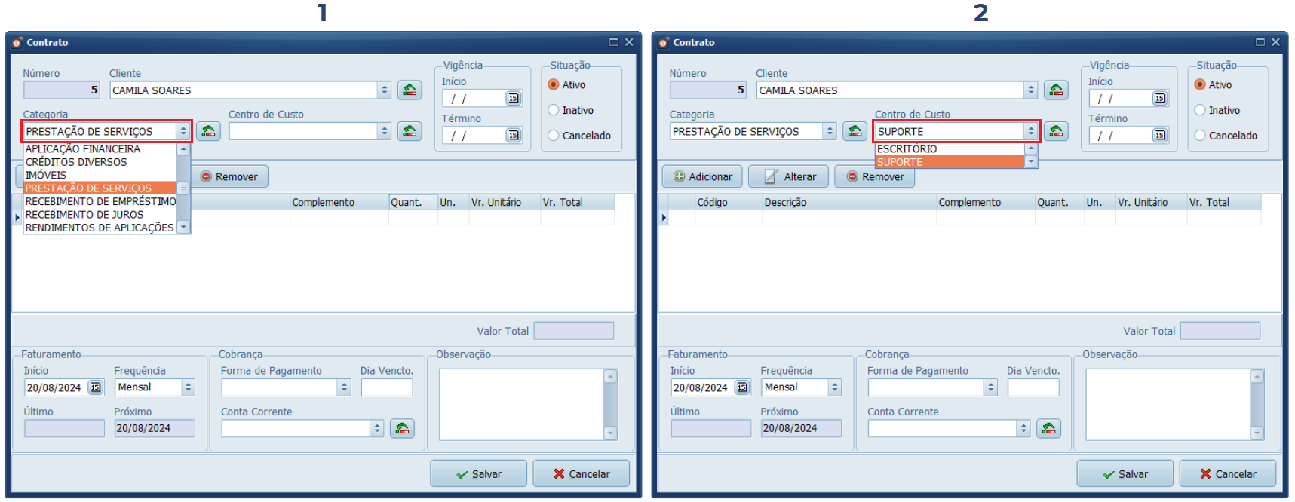
Task: Click the Alterar pencil icon
Action: click(x=770, y=176)
